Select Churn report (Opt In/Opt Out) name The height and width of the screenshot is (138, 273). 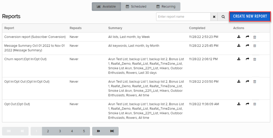(25, 59)
